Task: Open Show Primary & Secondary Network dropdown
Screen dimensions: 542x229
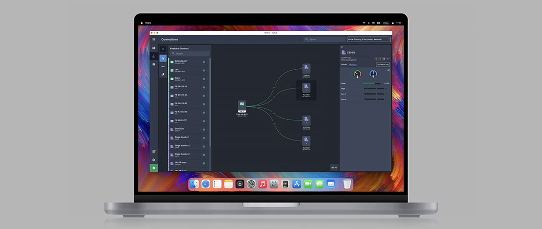Action: 368,40
